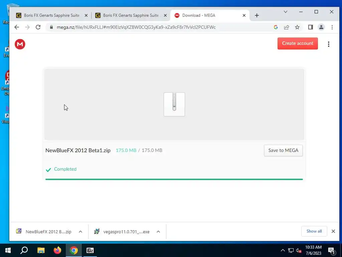Open the tab search dropdown arrow
Viewport: 342px width, 257px height.
285,12
